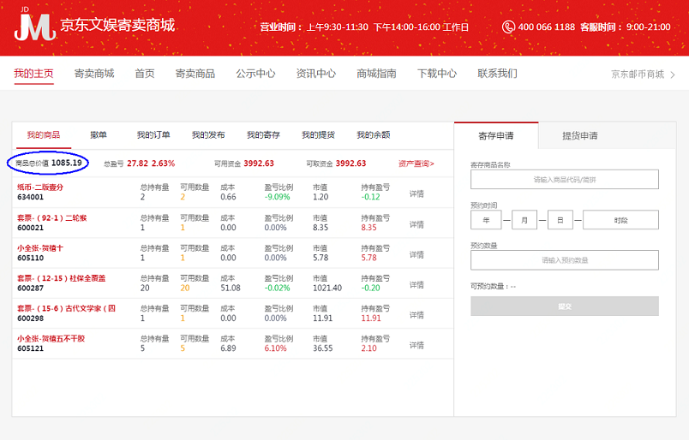This screenshot has height=440, width=689.
Task: Switch to the 我的订单 tab
Action: (x=153, y=135)
